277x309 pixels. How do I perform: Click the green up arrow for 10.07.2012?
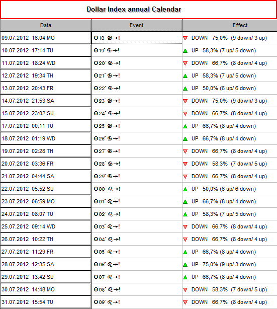pos(186,51)
